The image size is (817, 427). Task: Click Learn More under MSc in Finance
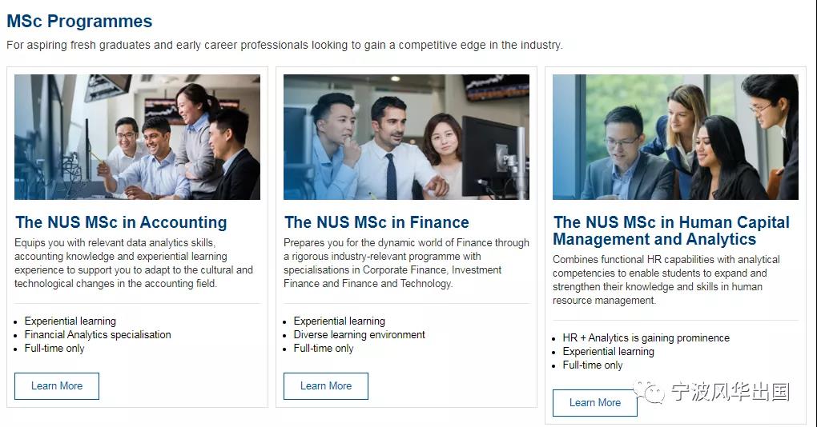coord(326,386)
